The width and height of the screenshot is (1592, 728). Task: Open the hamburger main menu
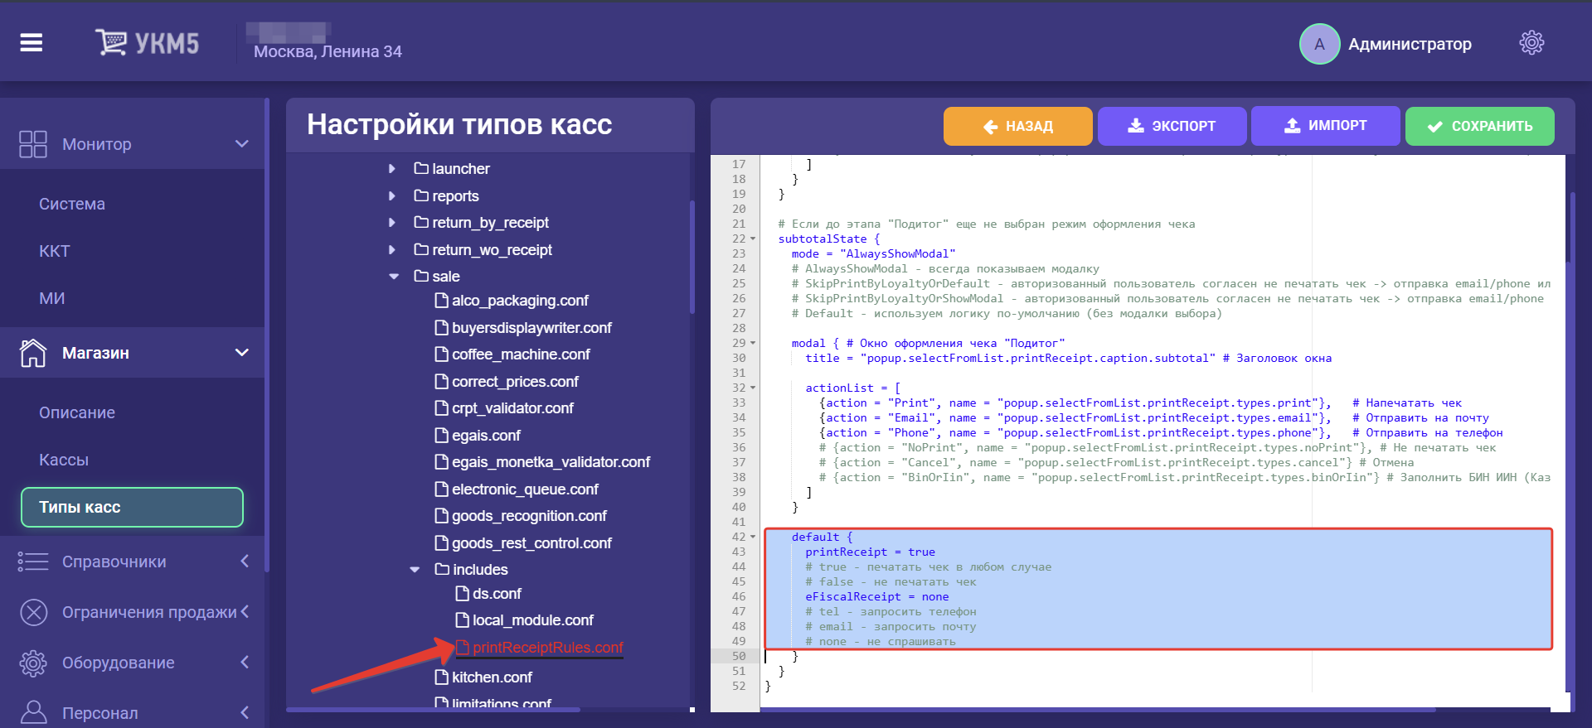point(32,42)
